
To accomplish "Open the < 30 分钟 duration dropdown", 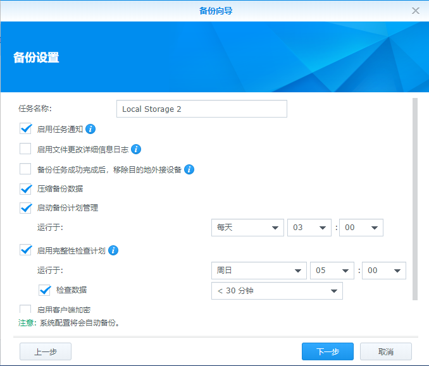I will coord(277,291).
